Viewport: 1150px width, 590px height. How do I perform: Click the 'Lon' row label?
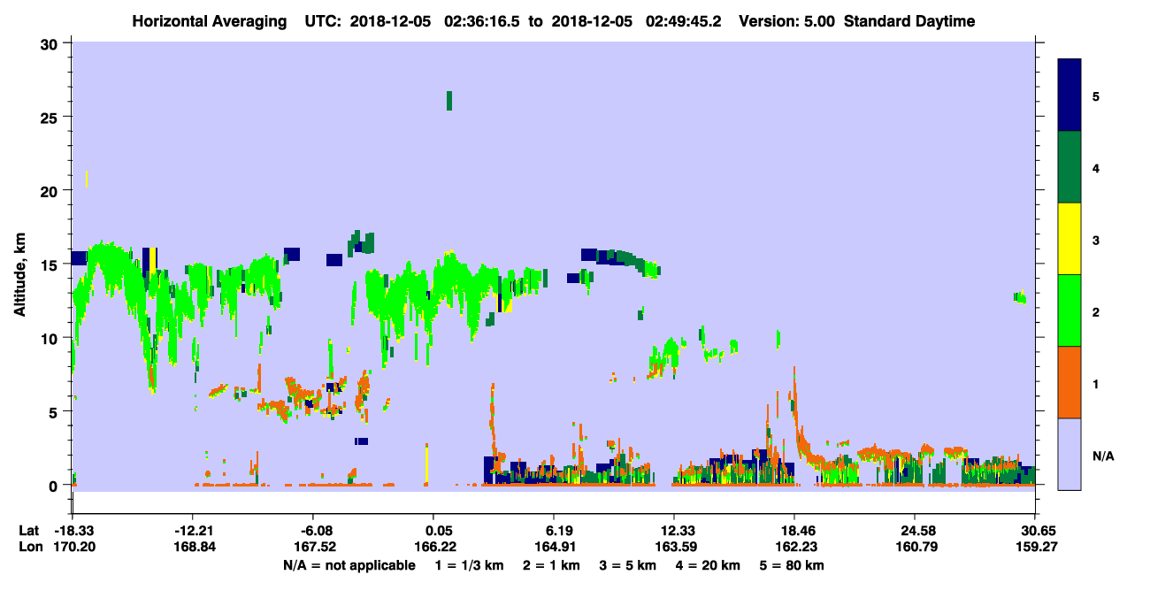point(29,547)
